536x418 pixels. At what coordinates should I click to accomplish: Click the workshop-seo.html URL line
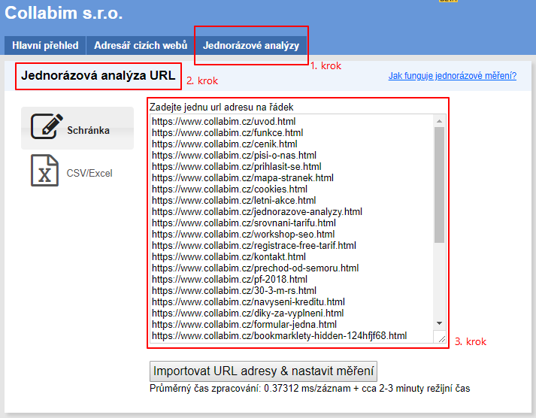tap(243, 234)
